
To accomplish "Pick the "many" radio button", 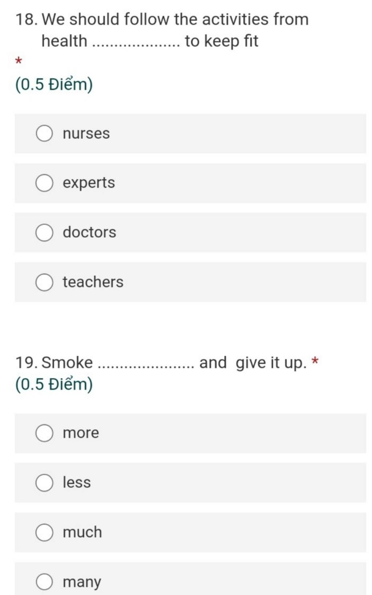I will pyautogui.click(x=44, y=582).
